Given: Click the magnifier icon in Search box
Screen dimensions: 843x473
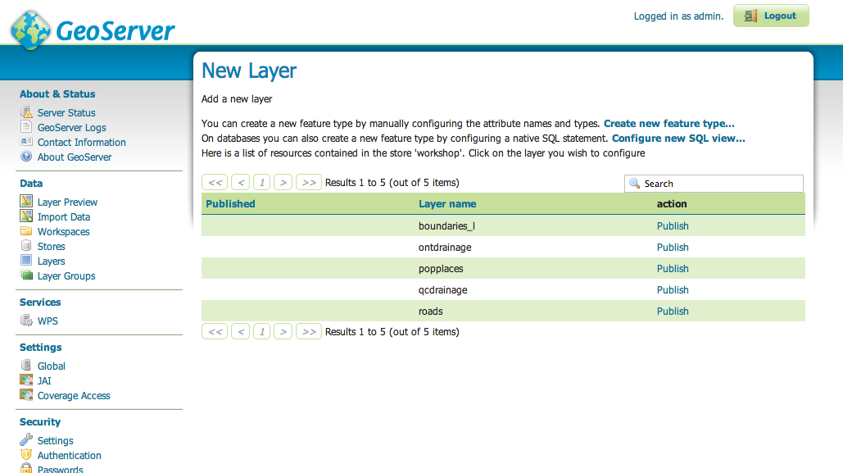Looking at the screenshot, I should [x=635, y=184].
